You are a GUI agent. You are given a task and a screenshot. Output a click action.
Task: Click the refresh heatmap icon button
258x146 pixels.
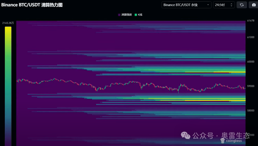[x=242, y=5]
